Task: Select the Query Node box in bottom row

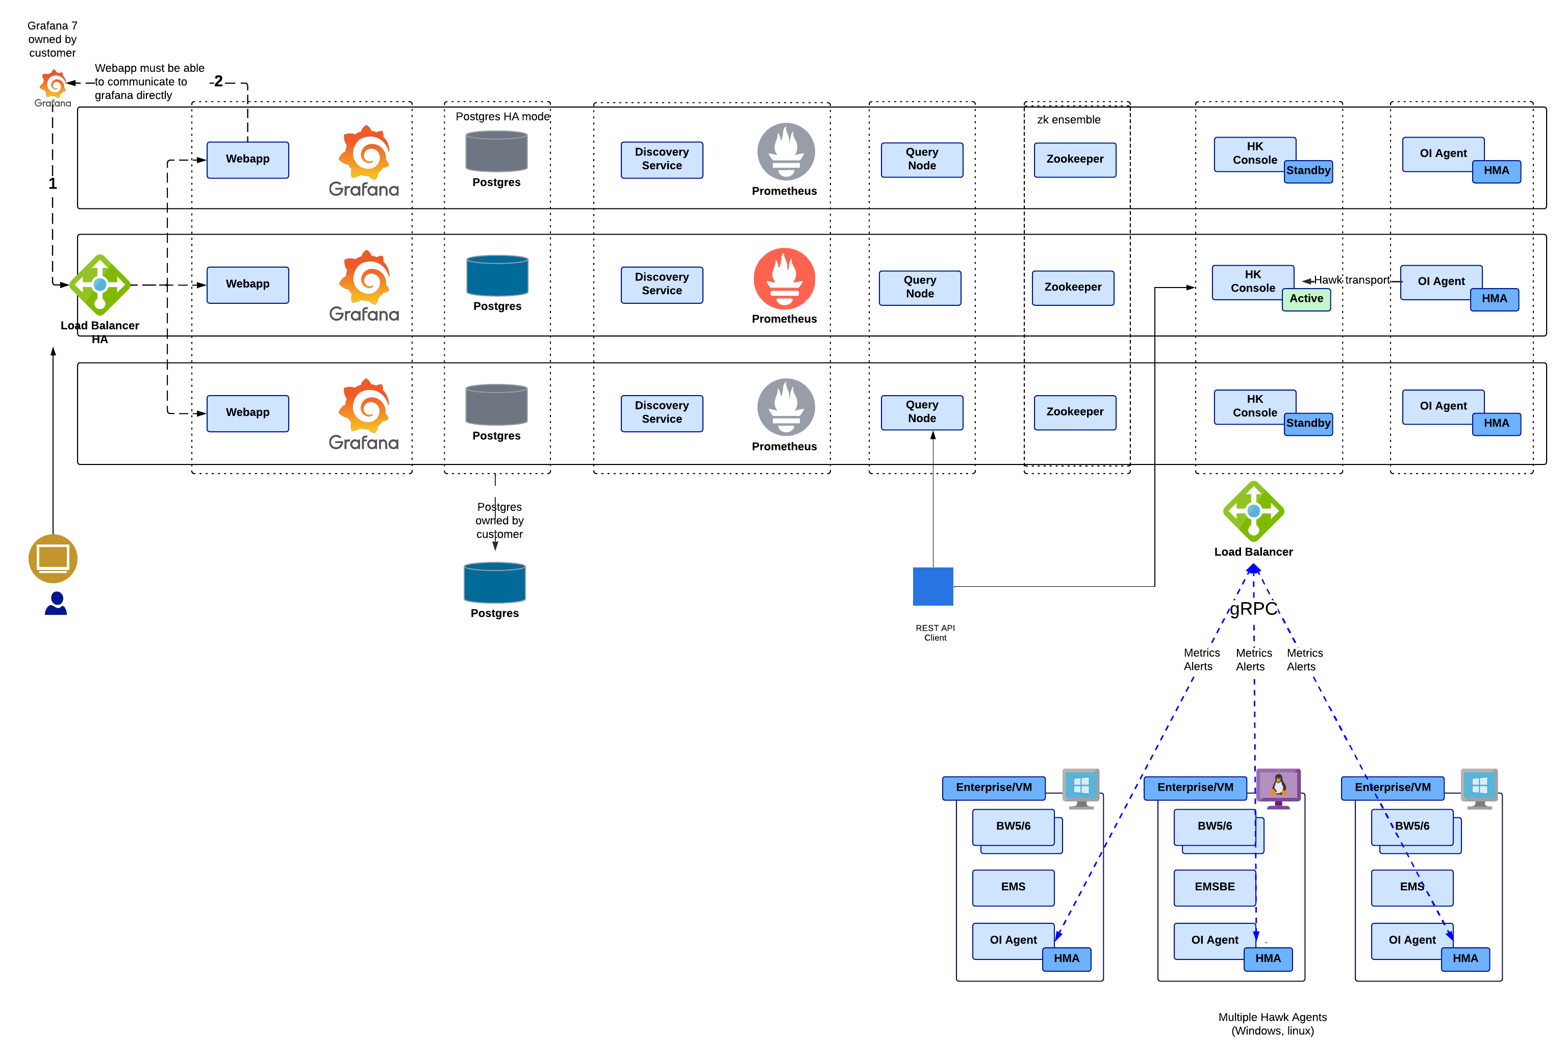Action: point(922,412)
